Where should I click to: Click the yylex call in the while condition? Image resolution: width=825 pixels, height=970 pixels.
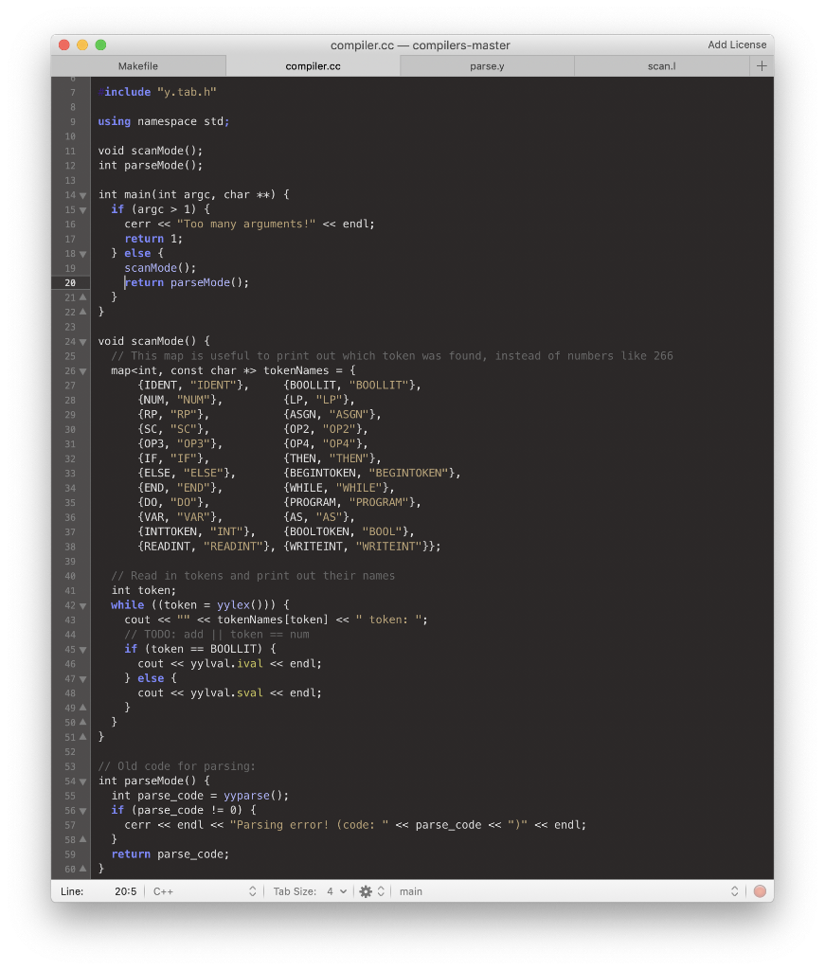[x=233, y=605]
